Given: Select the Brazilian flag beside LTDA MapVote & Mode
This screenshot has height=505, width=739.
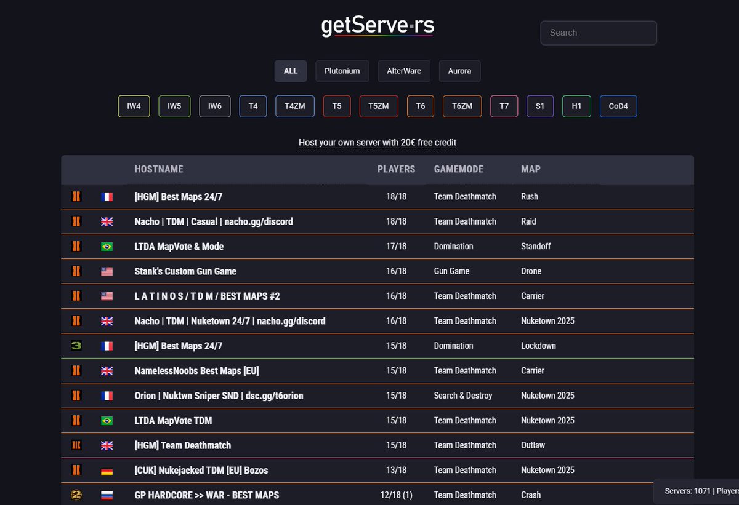Looking at the screenshot, I should click(107, 246).
